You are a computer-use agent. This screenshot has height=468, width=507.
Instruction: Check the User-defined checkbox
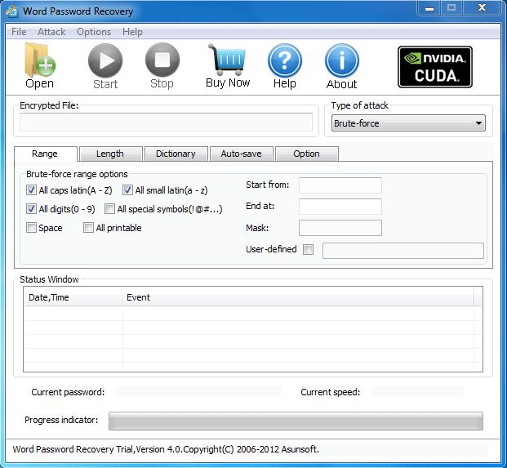coord(308,249)
